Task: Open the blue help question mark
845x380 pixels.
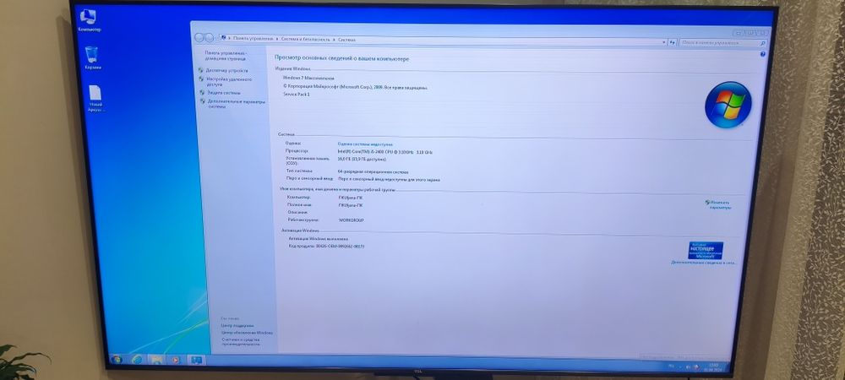Action: (x=763, y=54)
